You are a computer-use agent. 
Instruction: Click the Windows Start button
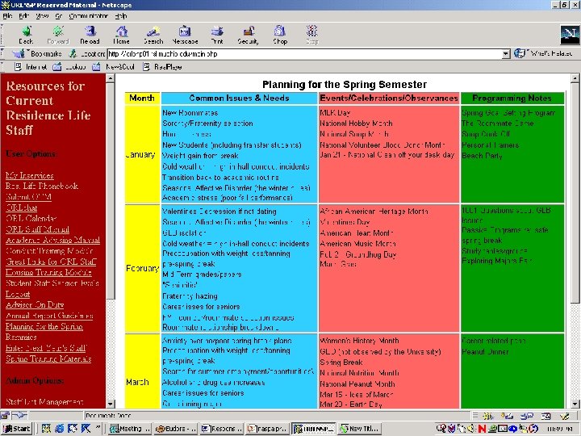click(x=17, y=429)
